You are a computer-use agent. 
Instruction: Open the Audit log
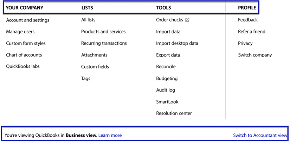point(166,90)
